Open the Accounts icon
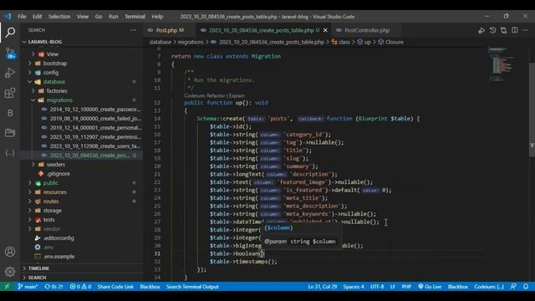This screenshot has width=535, height=301. [x=10, y=252]
